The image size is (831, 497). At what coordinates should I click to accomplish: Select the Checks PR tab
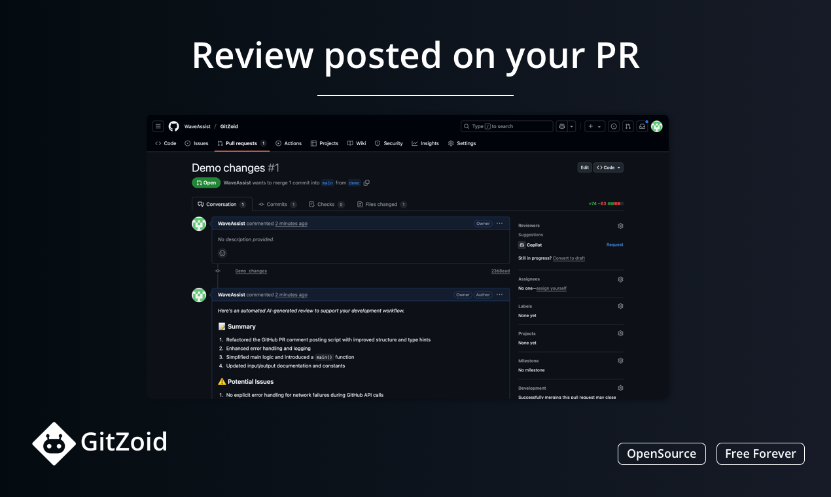[x=327, y=204]
